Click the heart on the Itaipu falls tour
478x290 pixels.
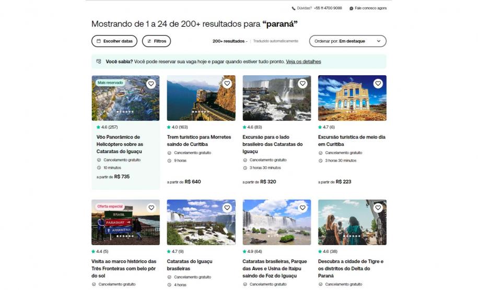point(302,208)
